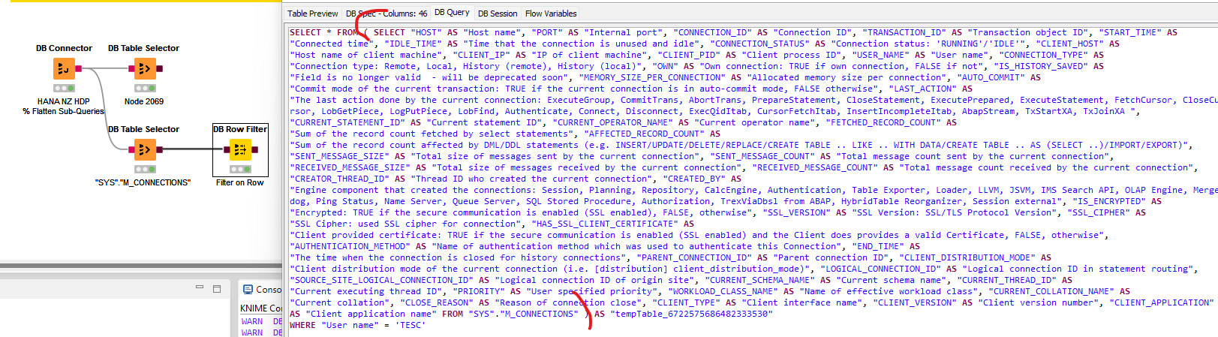Click the DB Connector output port

[x=78, y=69]
